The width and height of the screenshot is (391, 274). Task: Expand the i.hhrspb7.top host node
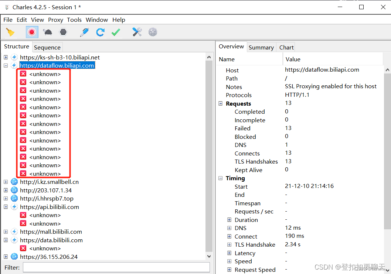coord(6,199)
